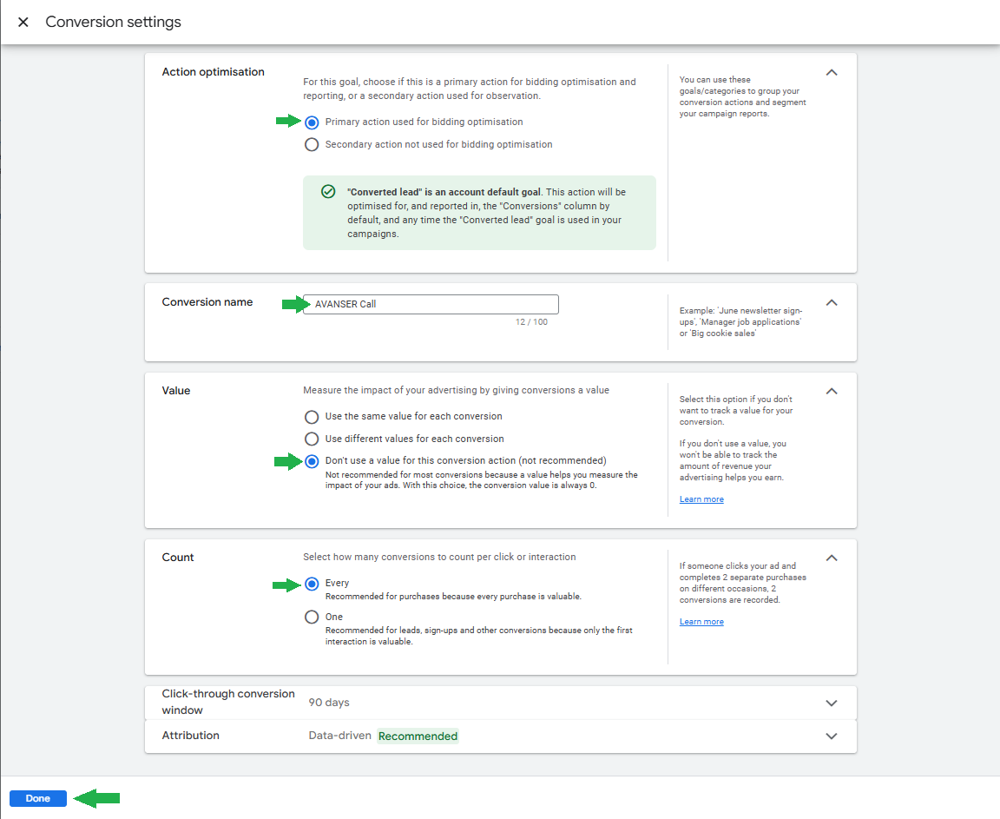
Task: Click the Attribution label
Action: (x=191, y=736)
